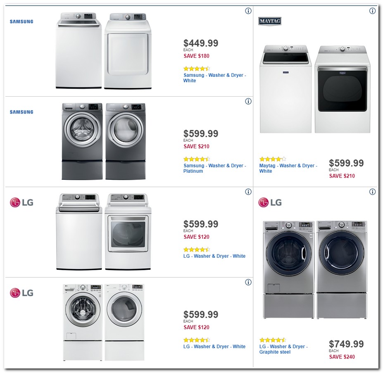Click the star rating for Samsung platinum pair

click(x=197, y=159)
